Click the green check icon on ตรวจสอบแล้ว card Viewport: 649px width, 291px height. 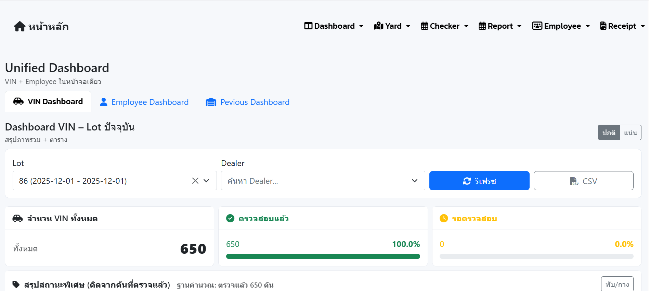[x=230, y=218]
